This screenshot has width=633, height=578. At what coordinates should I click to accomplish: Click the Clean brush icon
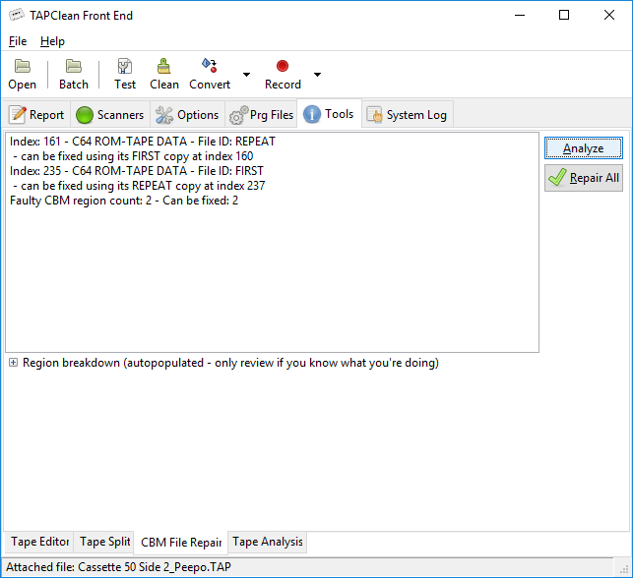click(163, 66)
